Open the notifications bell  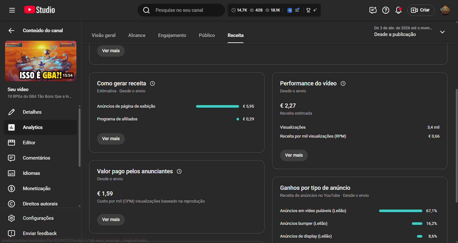398,10
